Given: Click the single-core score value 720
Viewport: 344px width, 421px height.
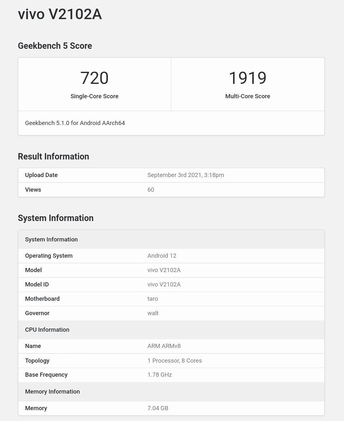Looking at the screenshot, I should point(94,78).
